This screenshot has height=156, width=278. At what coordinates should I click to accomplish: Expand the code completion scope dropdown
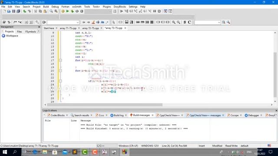pyautogui.click(x=77, y=22)
